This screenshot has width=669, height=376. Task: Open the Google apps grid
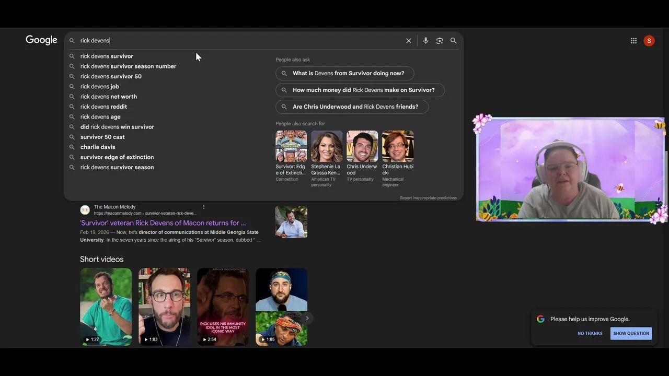pyautogui.click(x=633, y=41)
